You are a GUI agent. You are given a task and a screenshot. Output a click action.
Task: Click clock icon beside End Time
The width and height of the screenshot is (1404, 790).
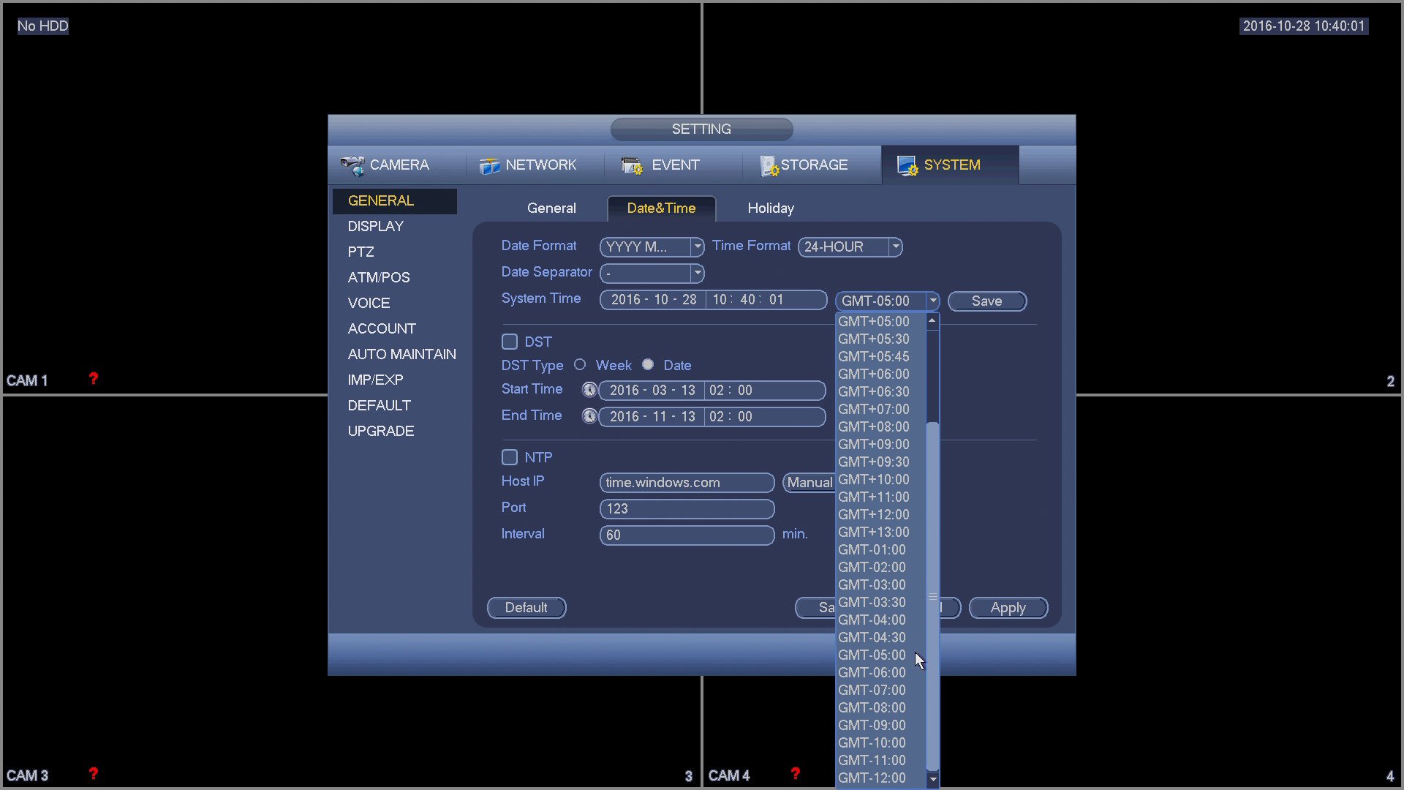click(x=589, y=417)
